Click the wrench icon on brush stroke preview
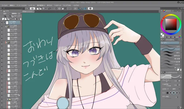Image resolution: width=184 pixels, height=109 pixels. (x=181, y=77)
